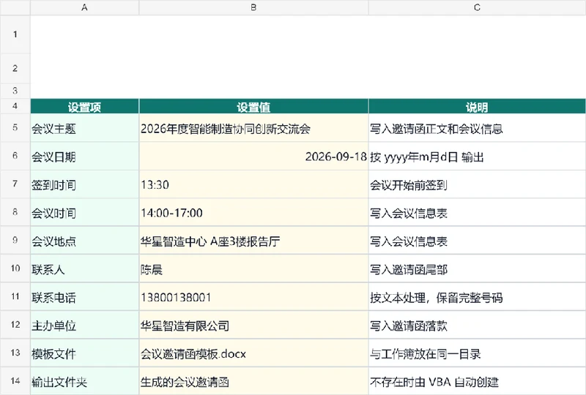The height and width of the screenshot is (395, 586).
Task: Select row 12 header
Action: tap(15, 325)
